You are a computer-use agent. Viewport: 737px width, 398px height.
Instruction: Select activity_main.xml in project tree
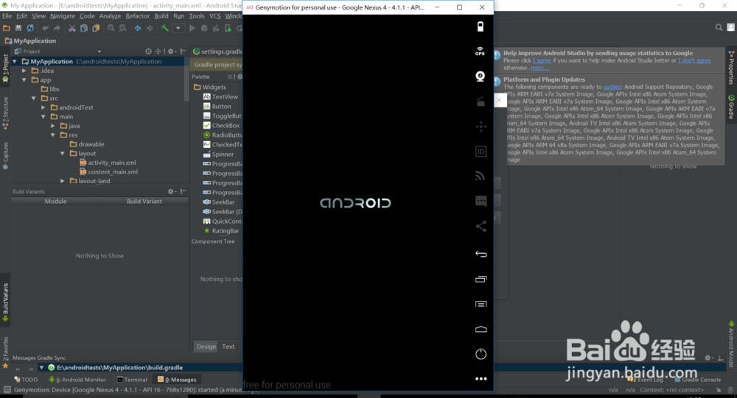pyautogui.click(x=108, y=163)
